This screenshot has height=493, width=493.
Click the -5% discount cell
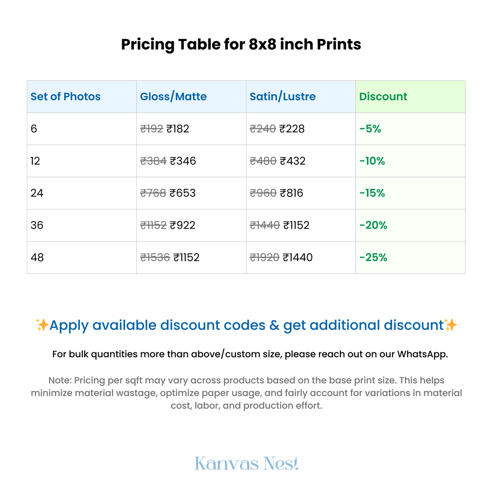click(370, 129)
